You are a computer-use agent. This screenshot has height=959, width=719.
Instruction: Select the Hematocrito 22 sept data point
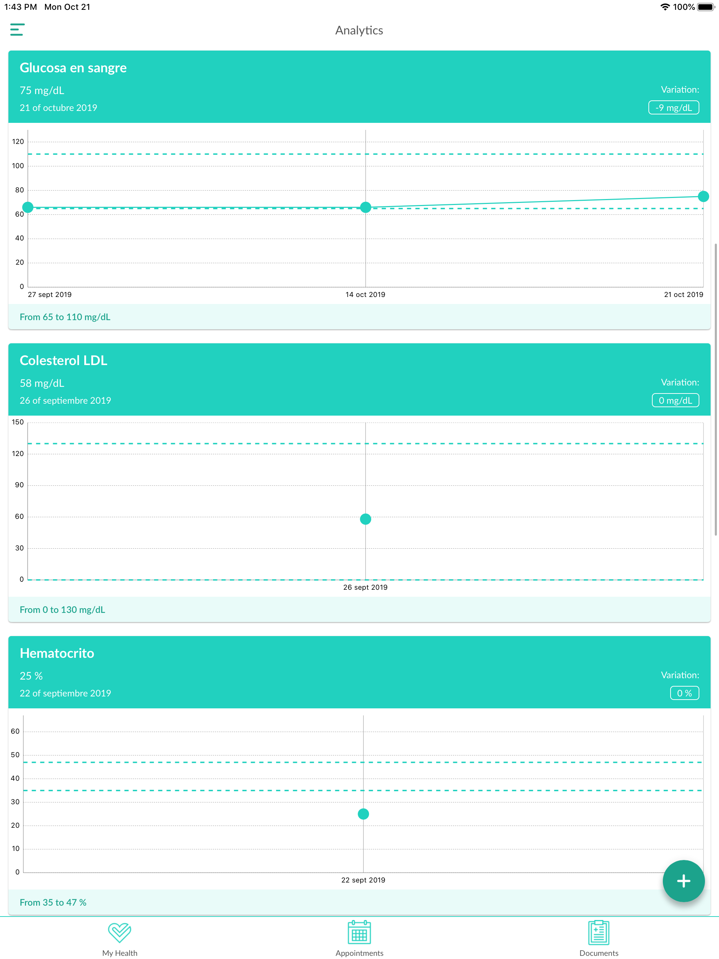click(363, 814)
